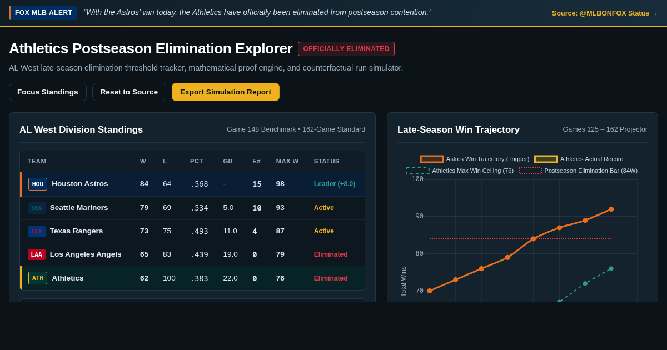Click the HOU team logo badge
Image resolution: width=667 pixels, height=350 pixels.
38,184
